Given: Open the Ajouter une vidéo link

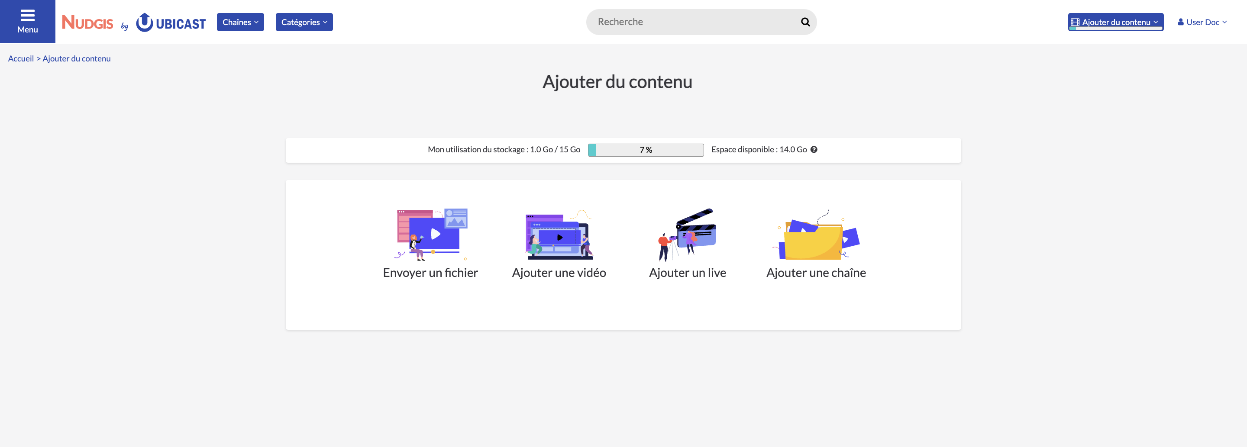Looking at the screenshot, I should click(x=559, y=273).
